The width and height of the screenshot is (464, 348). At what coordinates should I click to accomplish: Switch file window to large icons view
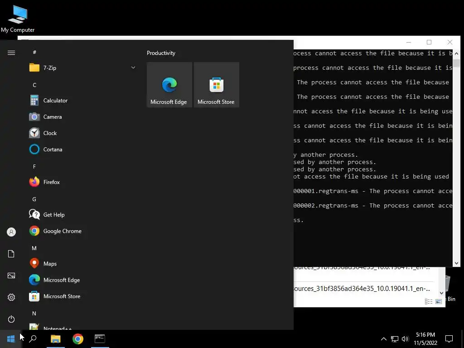(439, 301)
